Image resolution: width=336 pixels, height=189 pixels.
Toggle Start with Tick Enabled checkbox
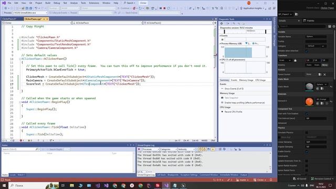coord(307,113)
